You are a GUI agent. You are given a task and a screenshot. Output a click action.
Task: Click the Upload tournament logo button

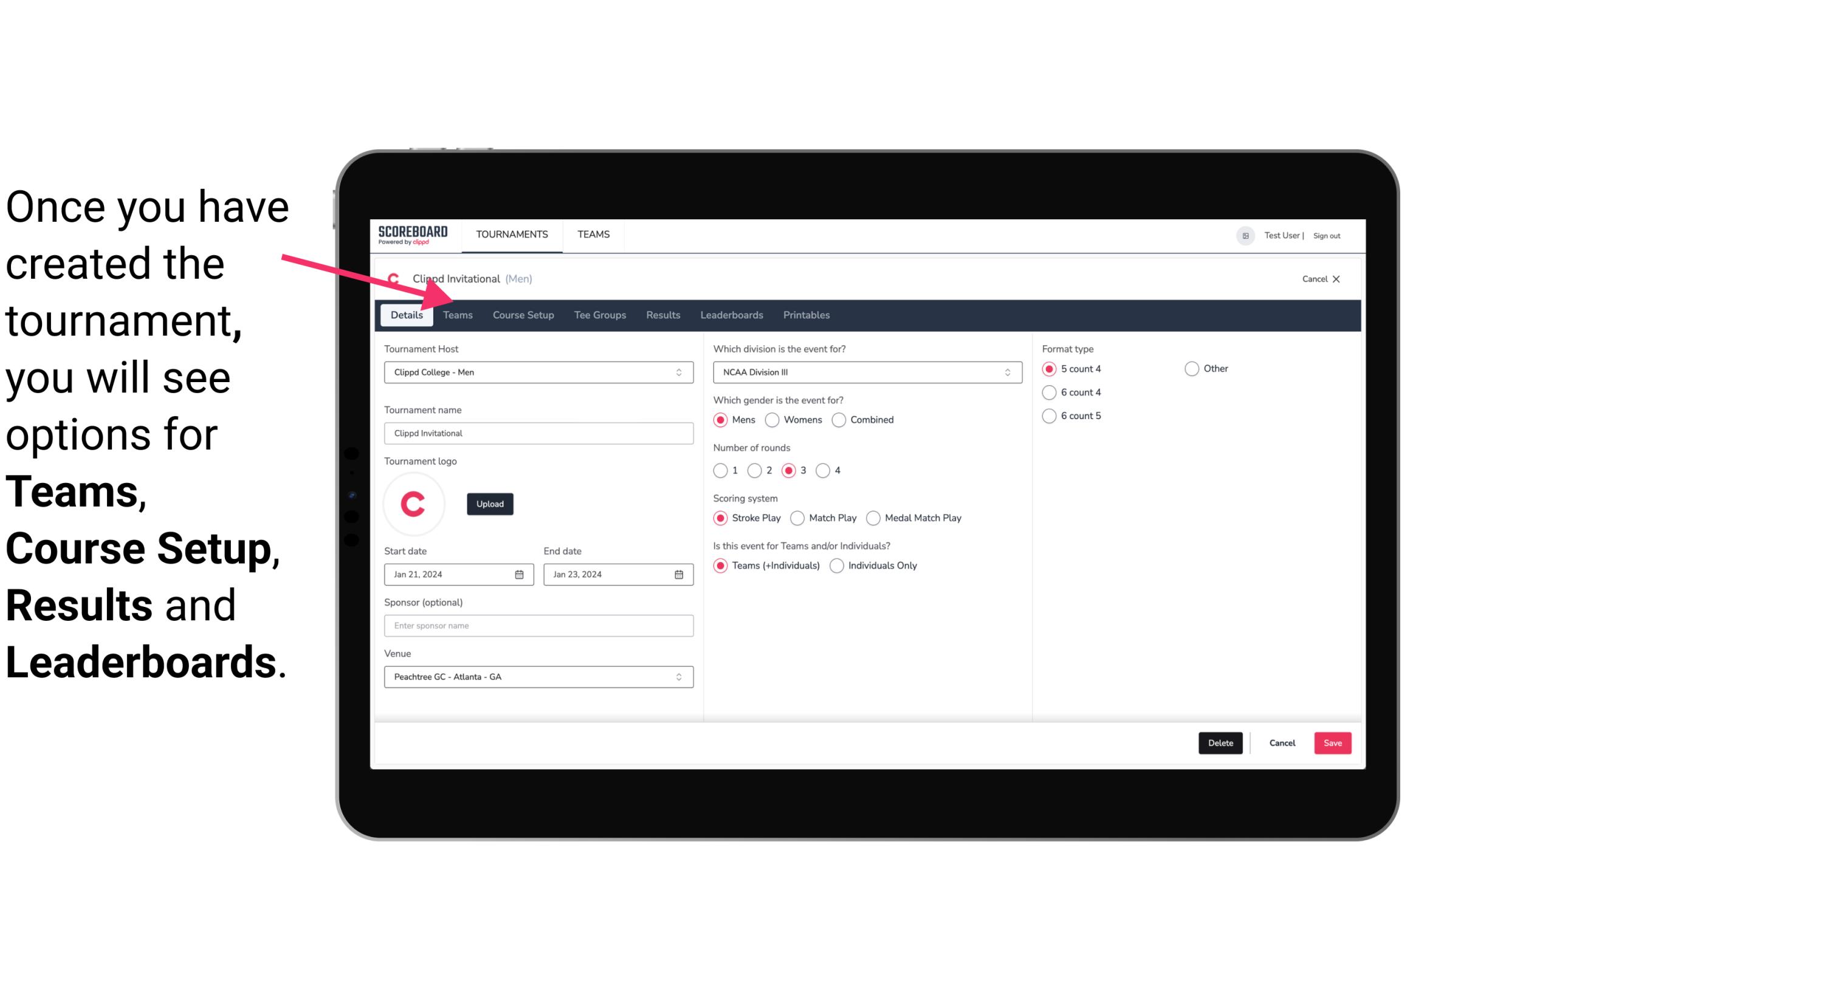coord(490,504)
